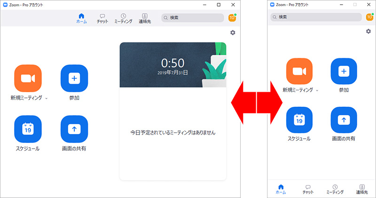This screenshot has height=198, width=376.
Task: Click the clock card showing 0:50
Action: tap(173, 65)
